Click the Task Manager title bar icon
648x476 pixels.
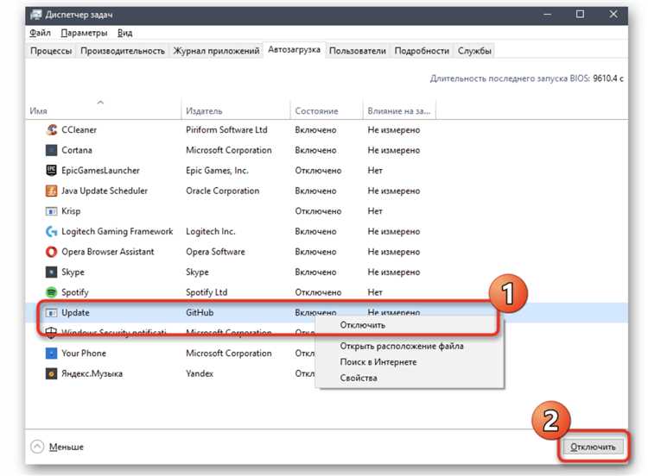[36, 15]
